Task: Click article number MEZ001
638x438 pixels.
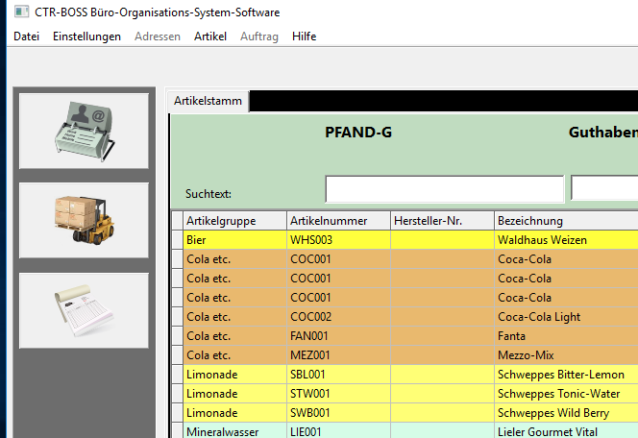Action: [x=338, y=355]
